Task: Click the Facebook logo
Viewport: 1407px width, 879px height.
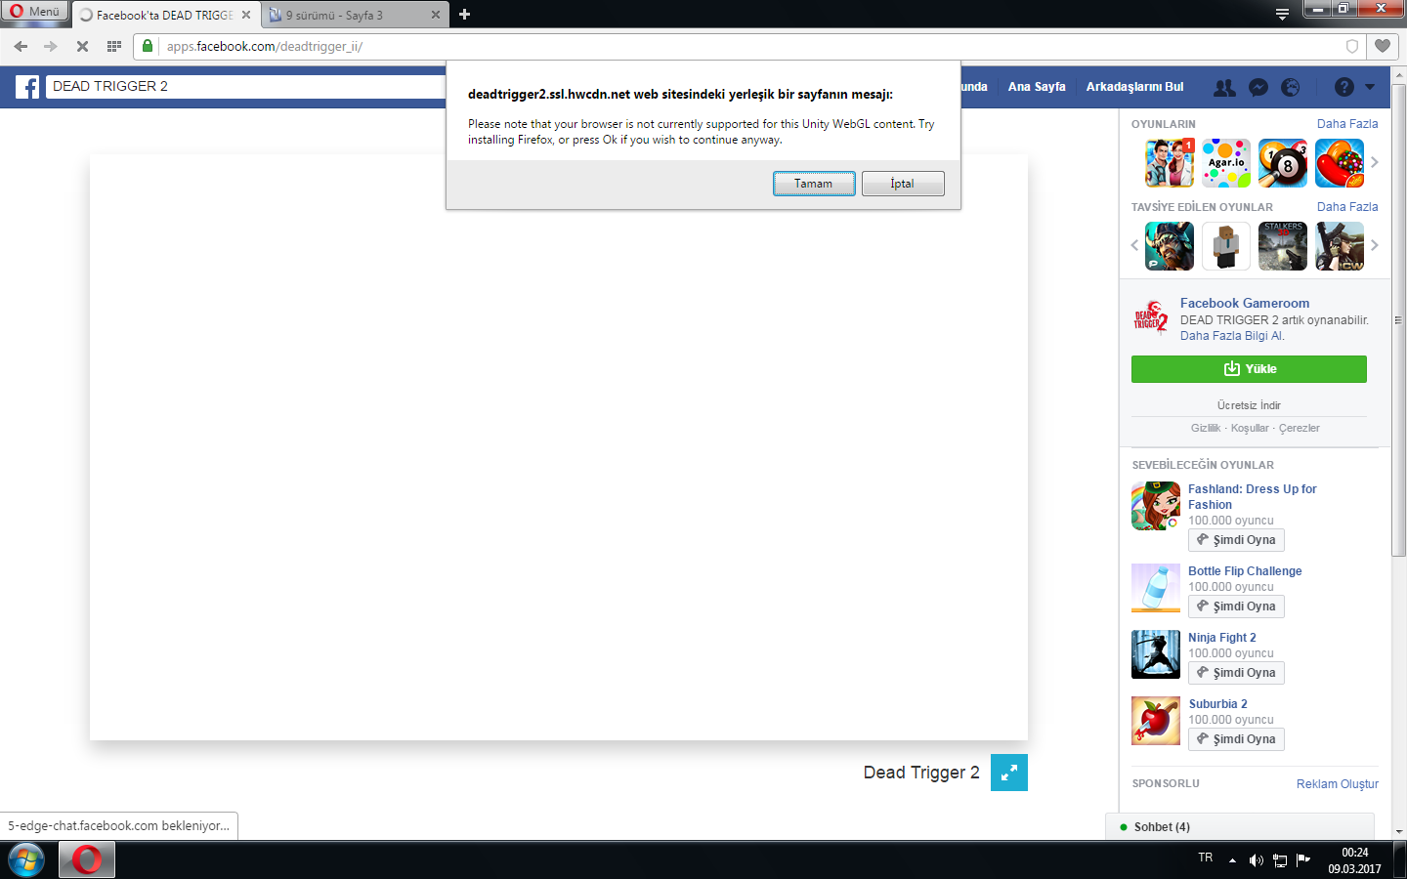Action: point(27,87)
